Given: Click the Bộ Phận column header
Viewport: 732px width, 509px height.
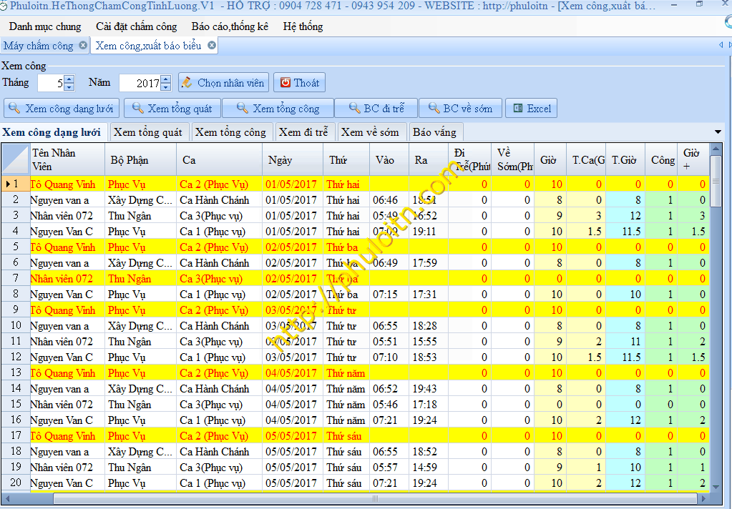Looking at the screenshot, I should pos(140,159).
